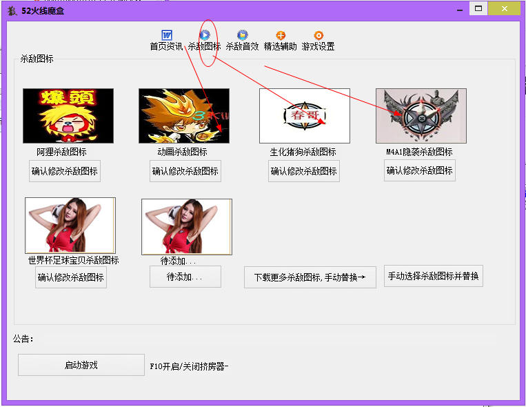Image resolution: width=526 pixels, height=407 pixels.
Task: Select the M4A1 star badge thumbnail
Action: click(x=421, y=116)
